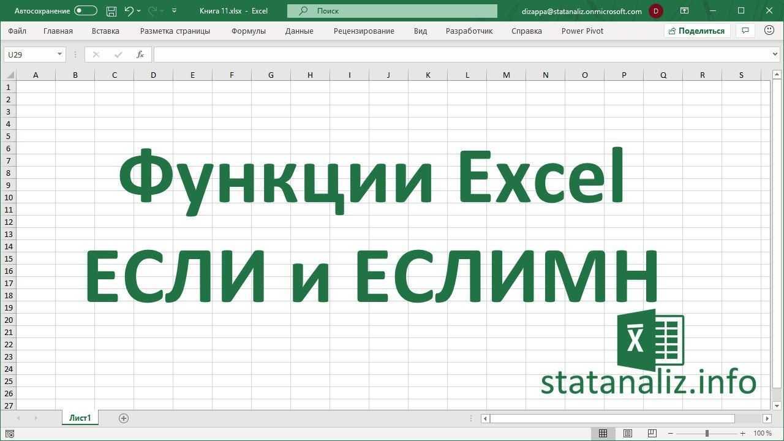Click the Undo arrow icon

[x=129, y=10]
